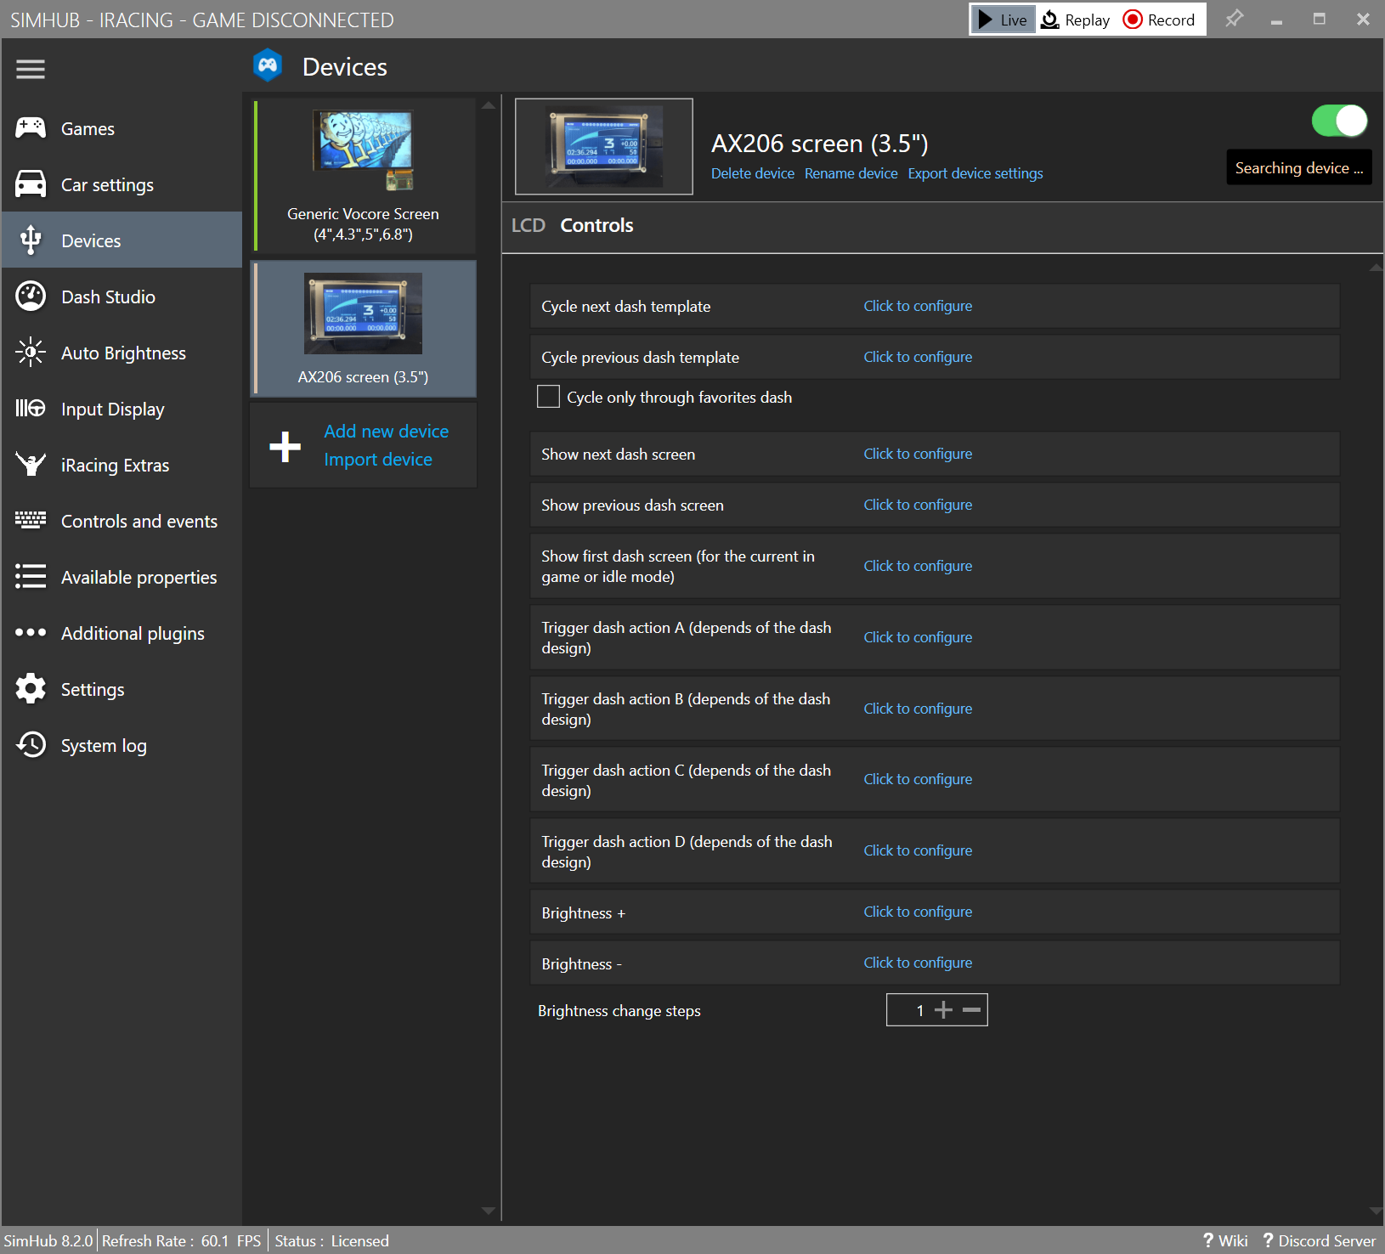Click Delete device link
The image size is (1385, 1254).
pyautogui.click(x=752, y=173)
